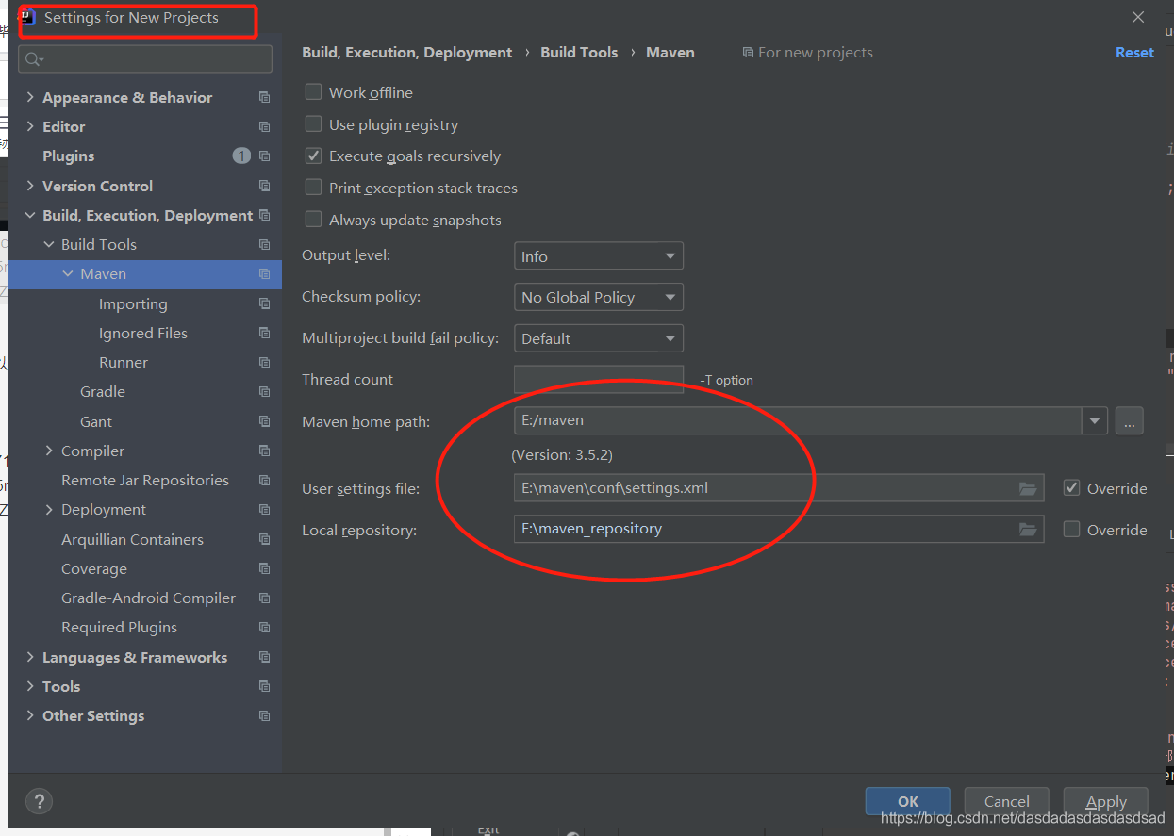Screen dimensions: 1174x836
Task: Toggle Override for Local repository
Action: [x=1071, y=530]
